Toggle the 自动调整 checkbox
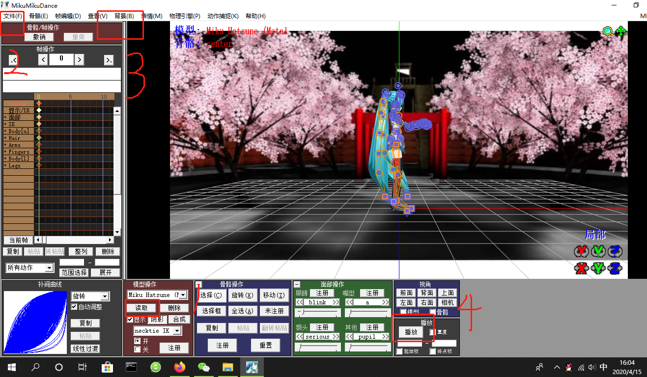Viewport: 647px width, 377px height. tap(74, 307)
